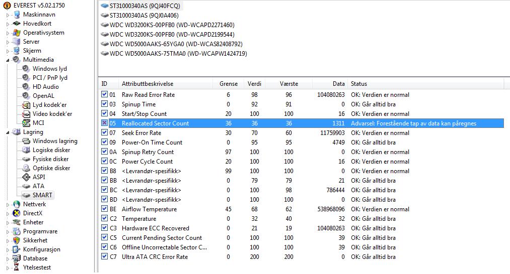Click the MCI icon
The image size is (510, 274).
(x=26, y=123)
